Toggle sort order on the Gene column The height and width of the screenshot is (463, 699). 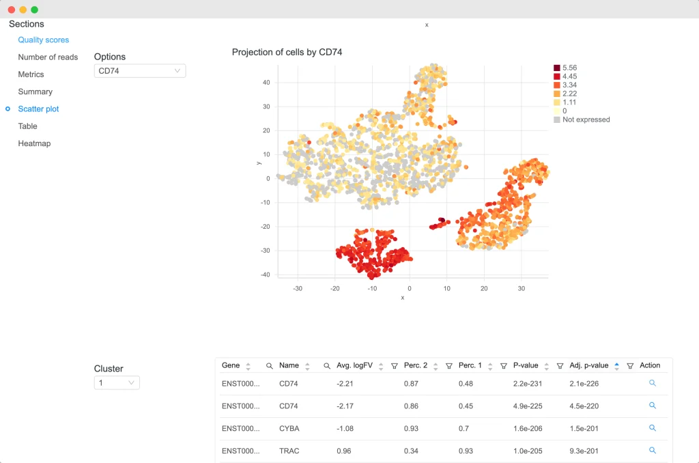[248, 366]
